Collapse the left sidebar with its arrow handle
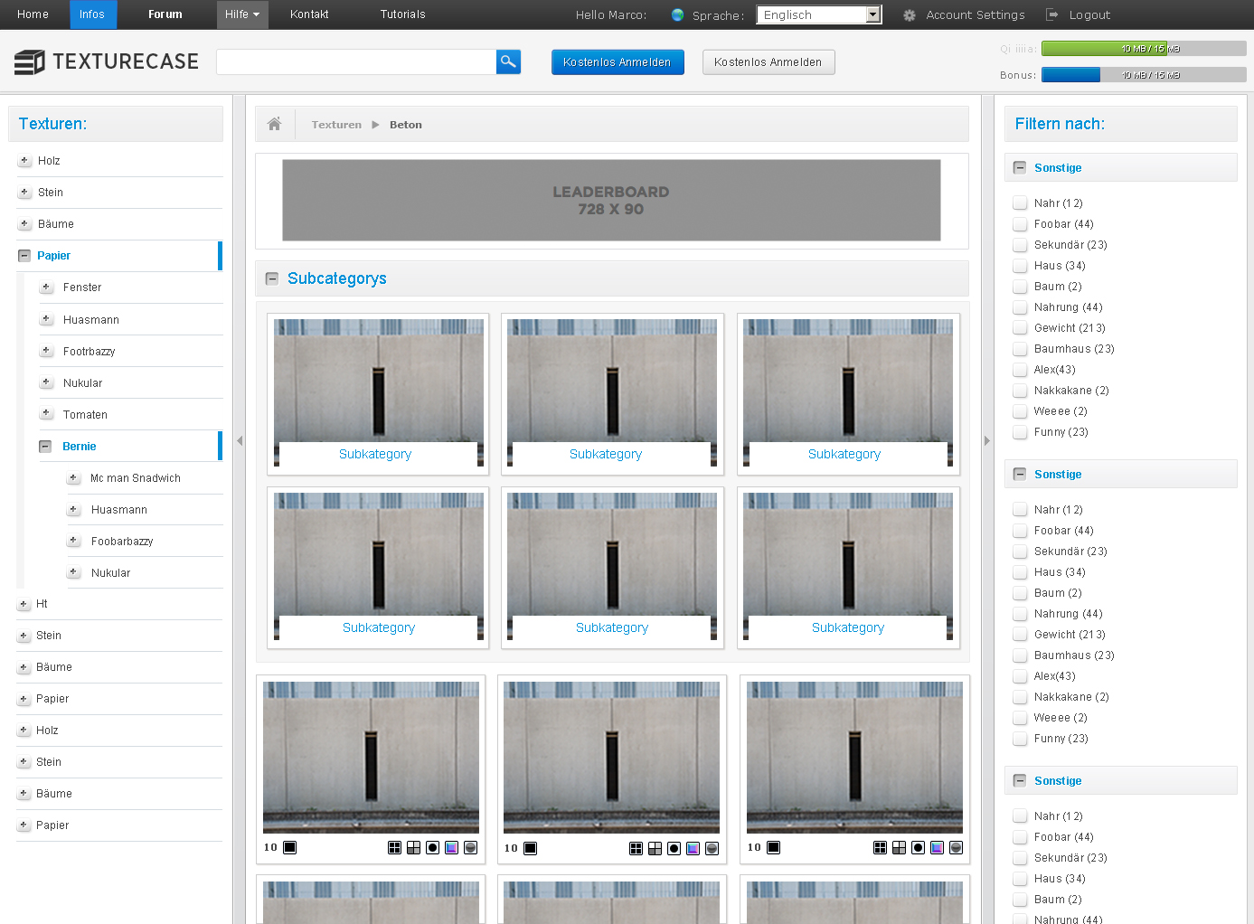The height and width of the screenshot is (924, 1254). [240, 440]
